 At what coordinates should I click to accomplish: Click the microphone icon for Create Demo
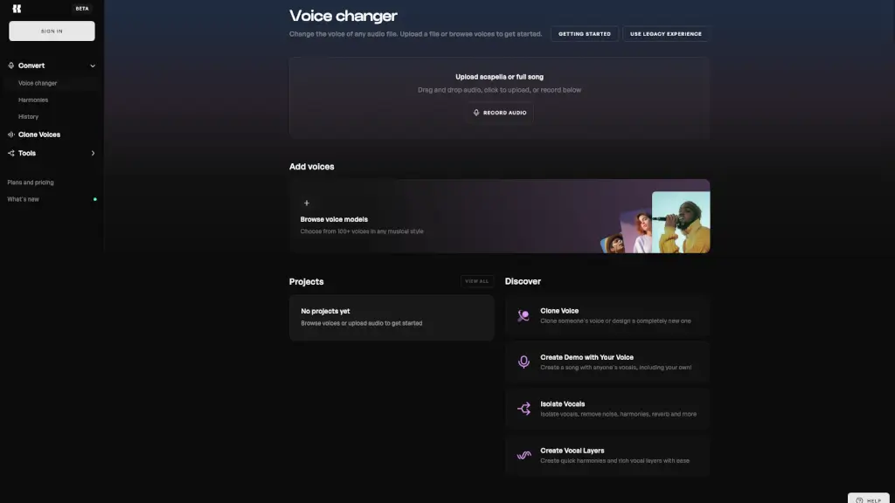pos(524,362)
